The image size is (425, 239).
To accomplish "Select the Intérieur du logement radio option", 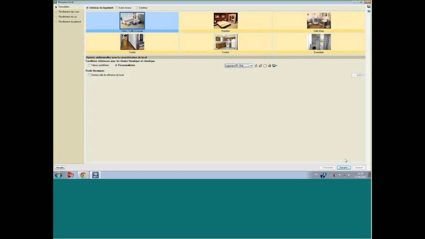I will [87, 7].
